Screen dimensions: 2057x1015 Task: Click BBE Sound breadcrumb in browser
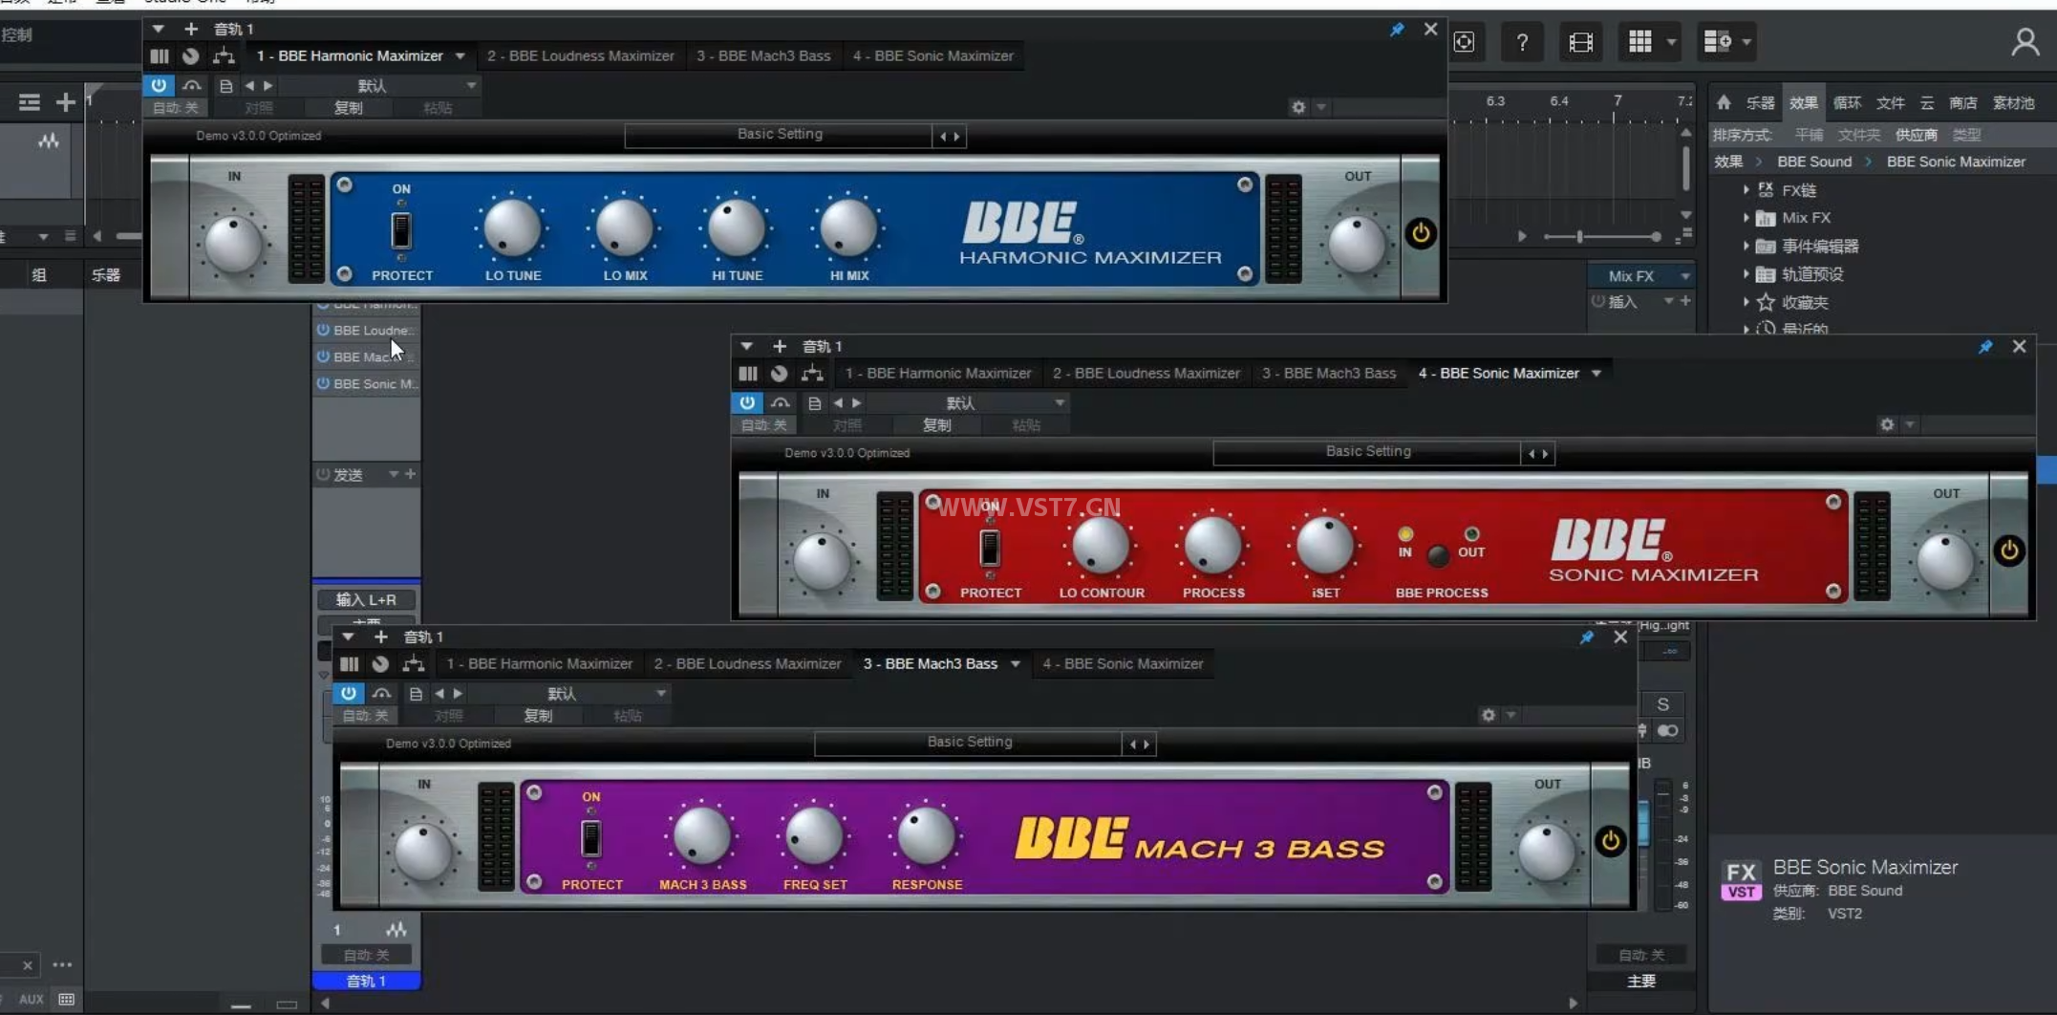coord(1813,162)
